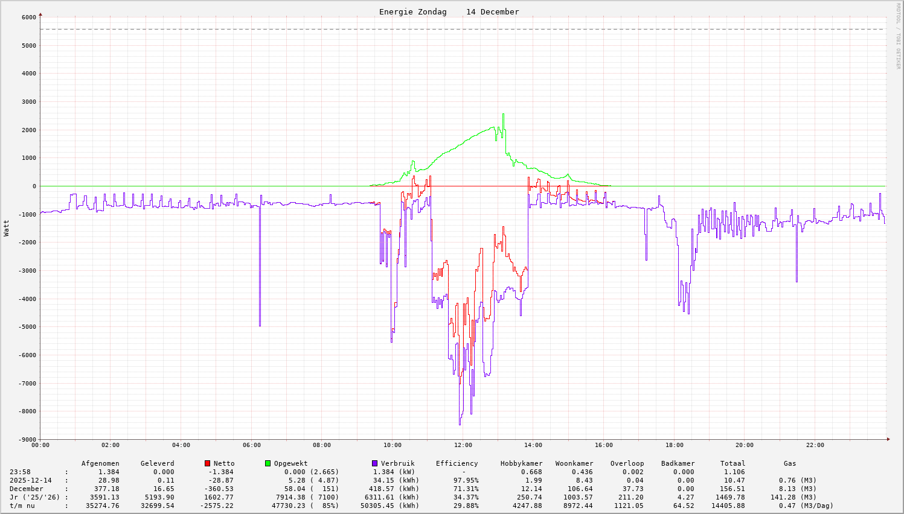
Task: Click the t/m nu row label
Action: pyautogui.click(x=22, y=506)
